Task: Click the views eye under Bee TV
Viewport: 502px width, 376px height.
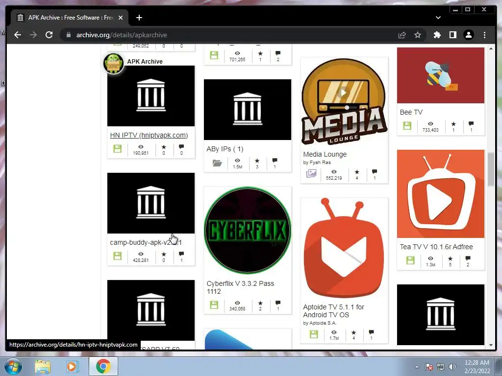Action: click(x=430, y=124)
